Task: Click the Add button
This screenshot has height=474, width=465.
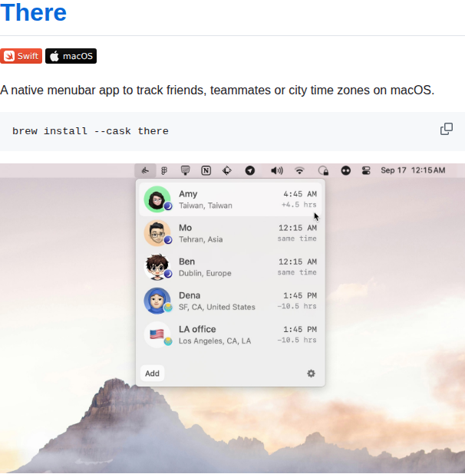Action: pyautogui.click(x=152, y=374)
